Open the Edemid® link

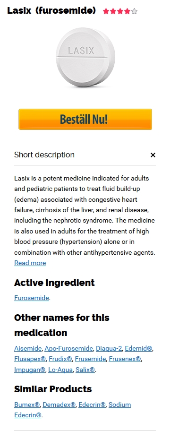pos(138,349)
